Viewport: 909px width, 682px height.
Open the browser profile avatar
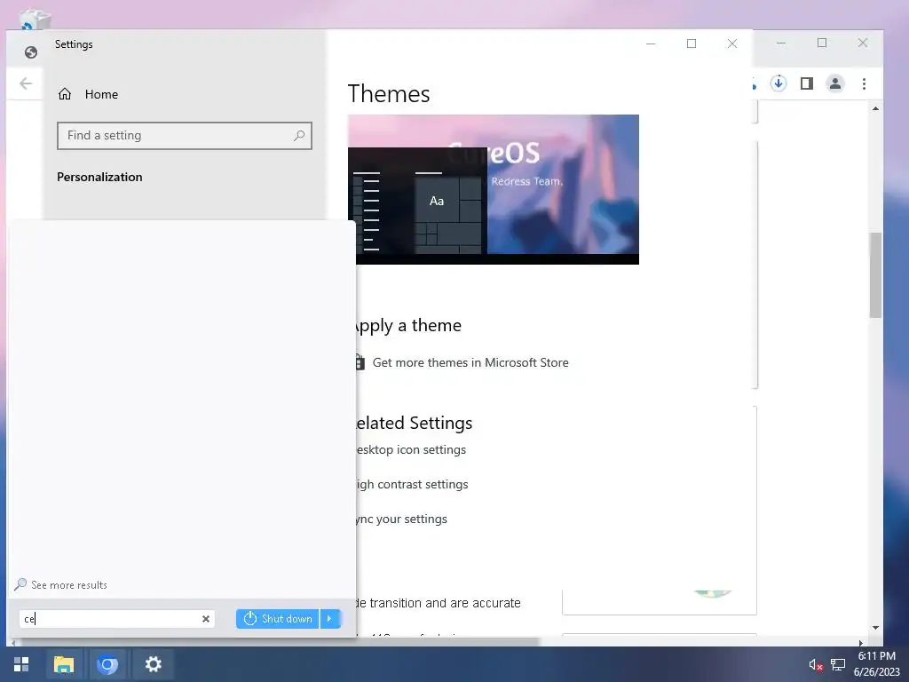[835, 83]
